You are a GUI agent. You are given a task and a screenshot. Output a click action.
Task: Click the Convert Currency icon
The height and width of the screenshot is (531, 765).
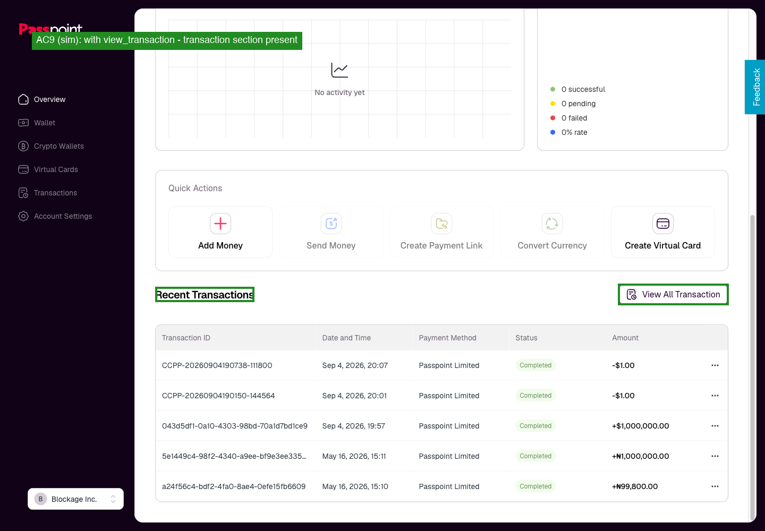tap(552, 224)
